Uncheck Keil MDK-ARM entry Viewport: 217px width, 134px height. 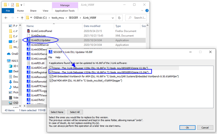pyautogui.click(x=51, y=80)
